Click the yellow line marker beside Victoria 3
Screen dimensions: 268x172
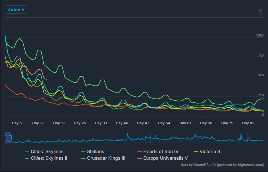coord(196,152)
